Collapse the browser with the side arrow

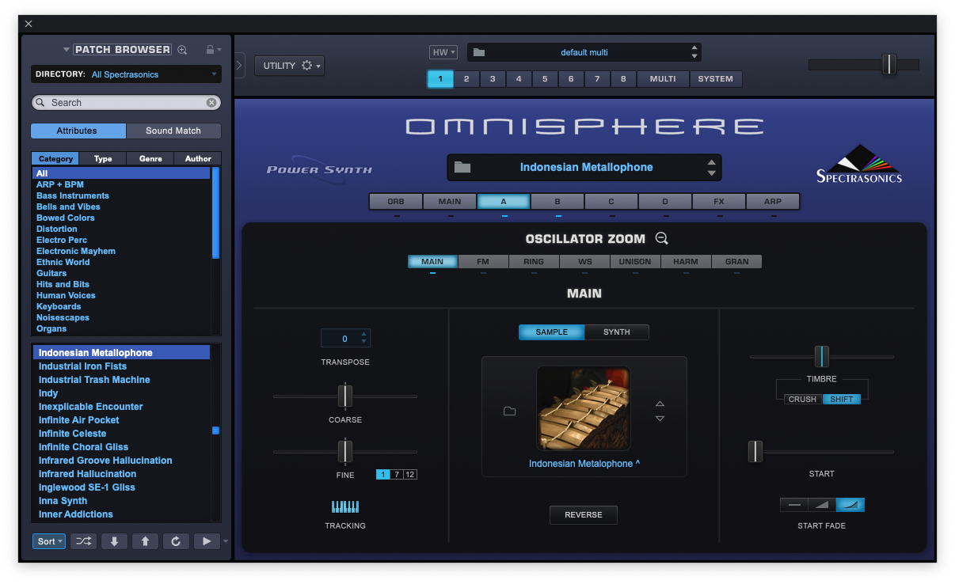click(x=240, y=65)
